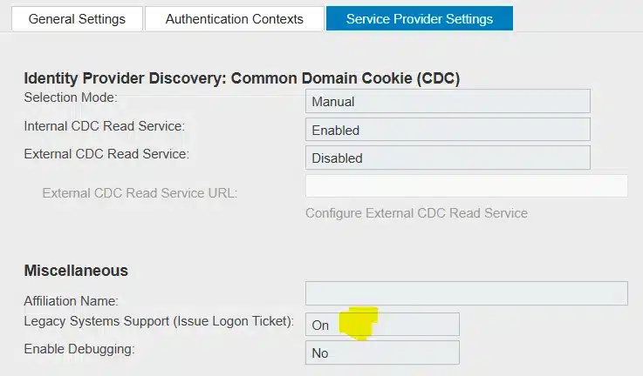Click the External CDC Read Service URL label
This screenshot has width=643, height=376.
(140, 192)
